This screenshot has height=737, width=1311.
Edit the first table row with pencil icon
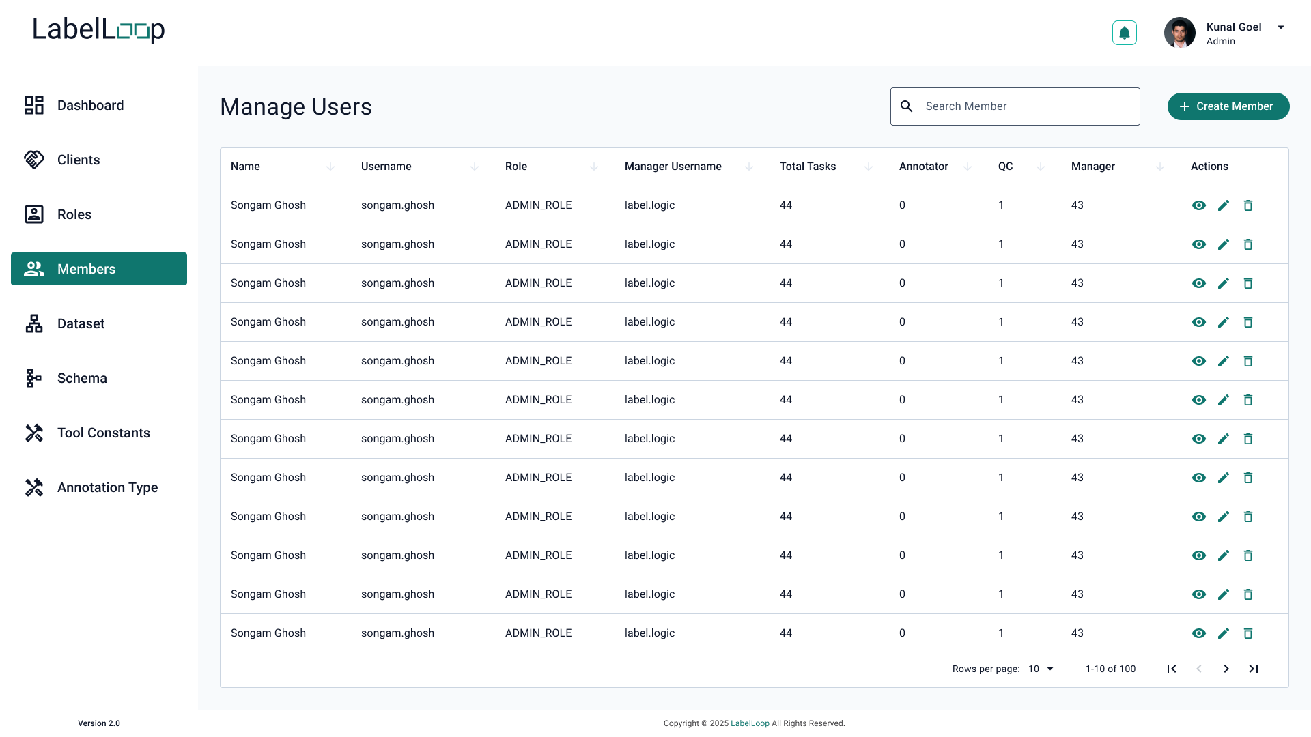(1224, 205)
